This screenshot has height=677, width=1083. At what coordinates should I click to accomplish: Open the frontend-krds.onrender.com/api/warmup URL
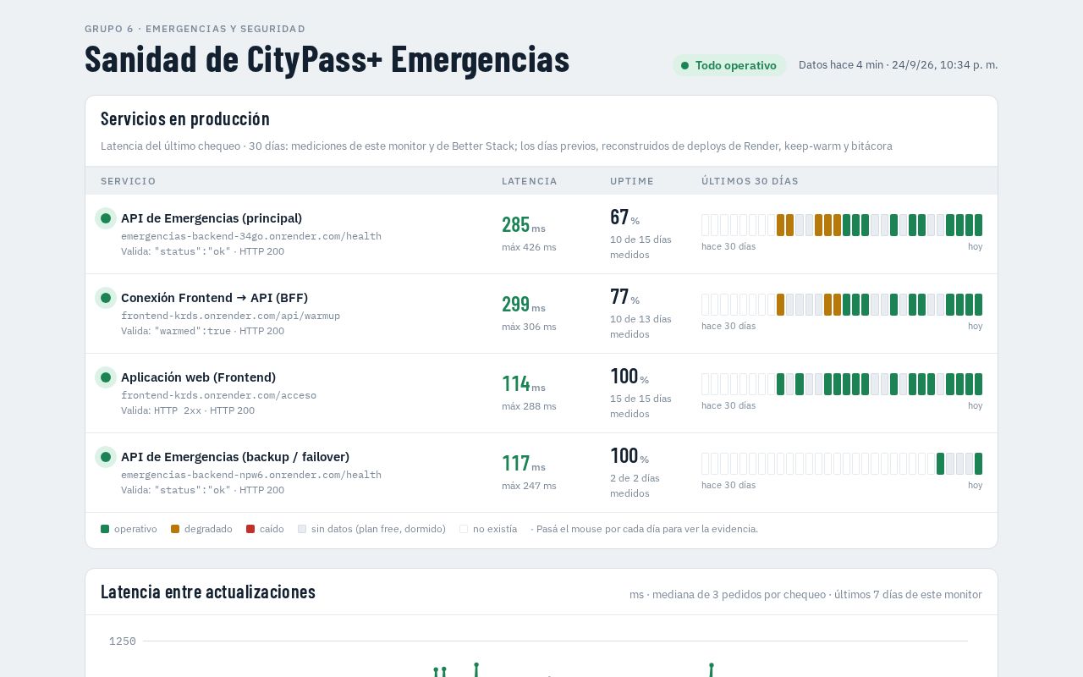pos(230,316)
